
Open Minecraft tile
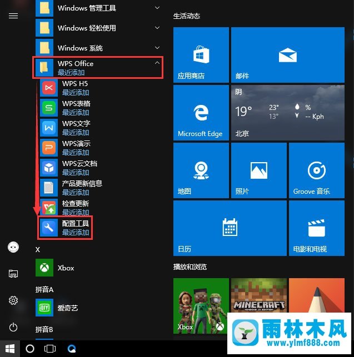tap(259, 295)
